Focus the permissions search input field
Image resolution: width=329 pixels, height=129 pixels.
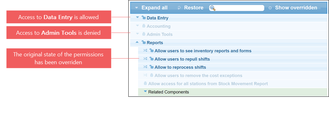pyautogui.click(x=237, y=8)
